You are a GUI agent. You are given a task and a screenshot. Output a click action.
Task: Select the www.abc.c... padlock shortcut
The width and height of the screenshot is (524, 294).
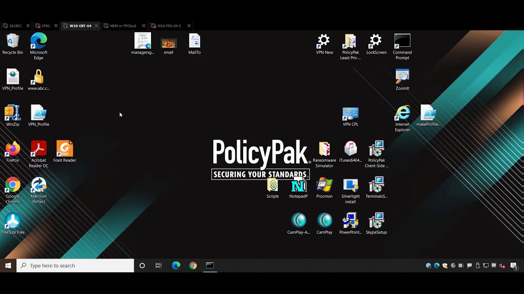38,80
